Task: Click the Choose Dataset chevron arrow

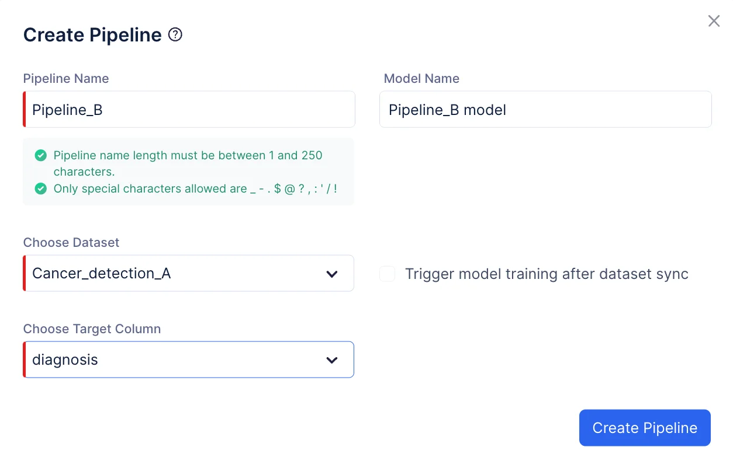Action: 332,274
